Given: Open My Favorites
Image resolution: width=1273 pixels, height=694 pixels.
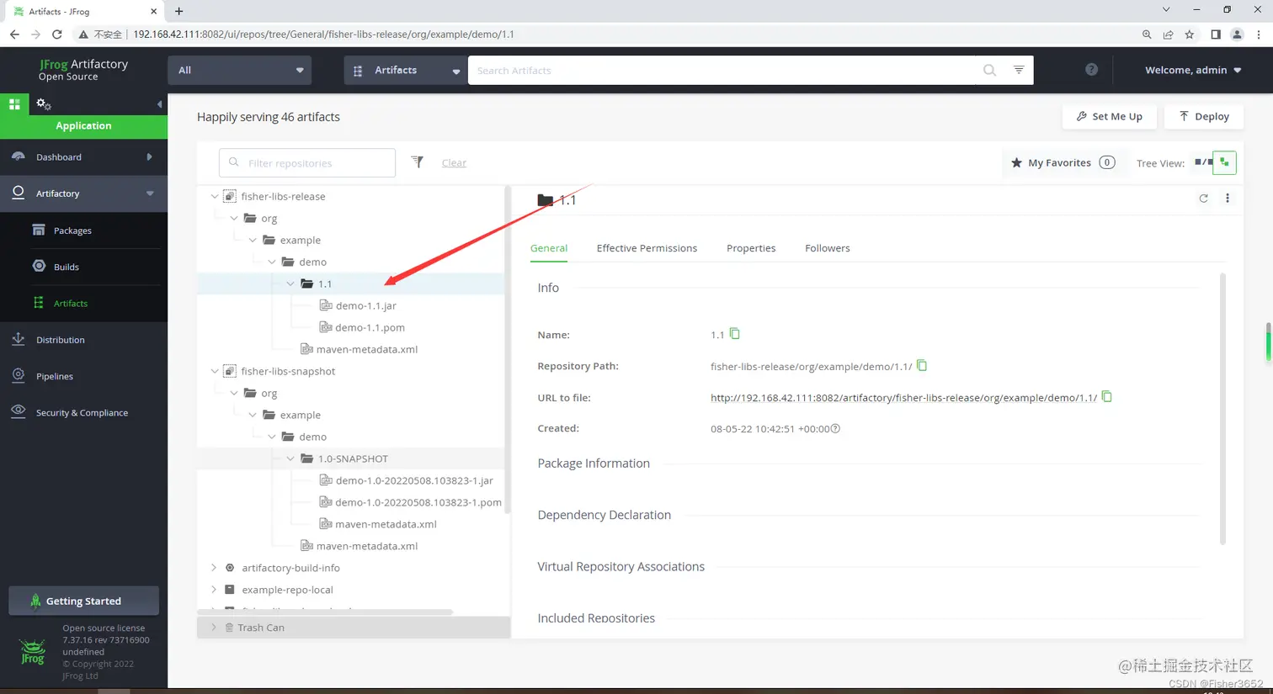Looking at the screenshot, I should pyautogui.click(x=1063, y=162).
